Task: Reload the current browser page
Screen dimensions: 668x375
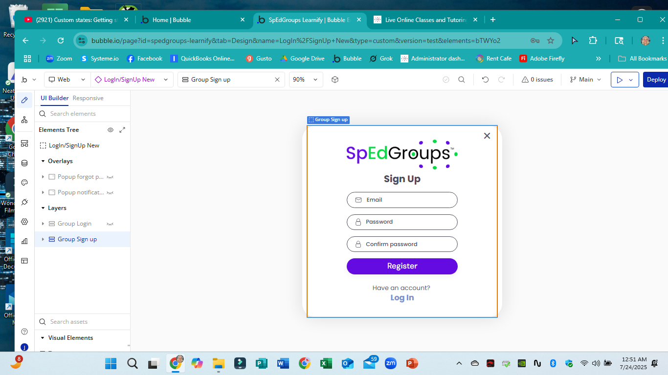Action: point(61,41)
